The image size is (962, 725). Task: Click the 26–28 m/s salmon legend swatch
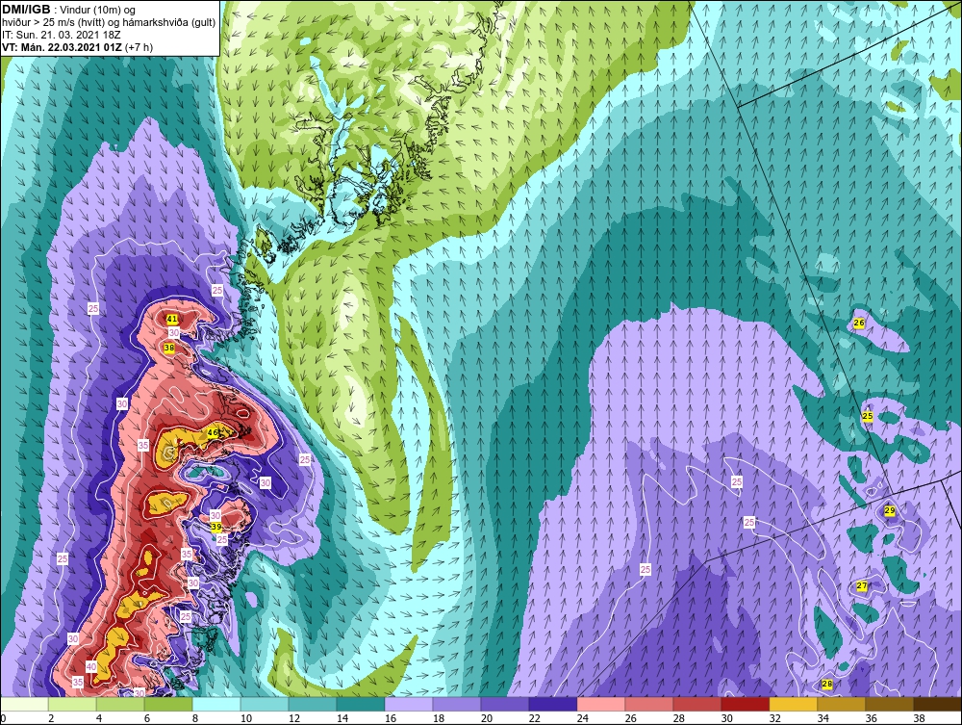(x=649, y=704)
